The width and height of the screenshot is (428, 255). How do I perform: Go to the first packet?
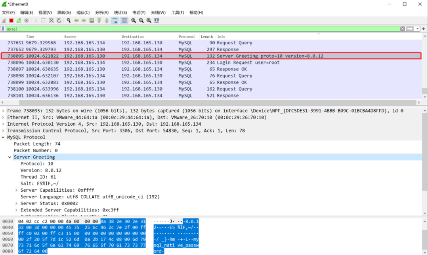pos(99,21)
